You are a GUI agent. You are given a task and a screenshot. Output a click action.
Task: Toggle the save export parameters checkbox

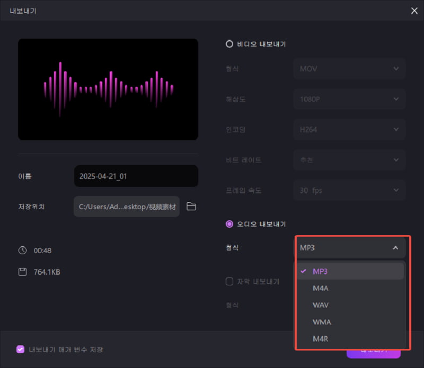[21, 349]
